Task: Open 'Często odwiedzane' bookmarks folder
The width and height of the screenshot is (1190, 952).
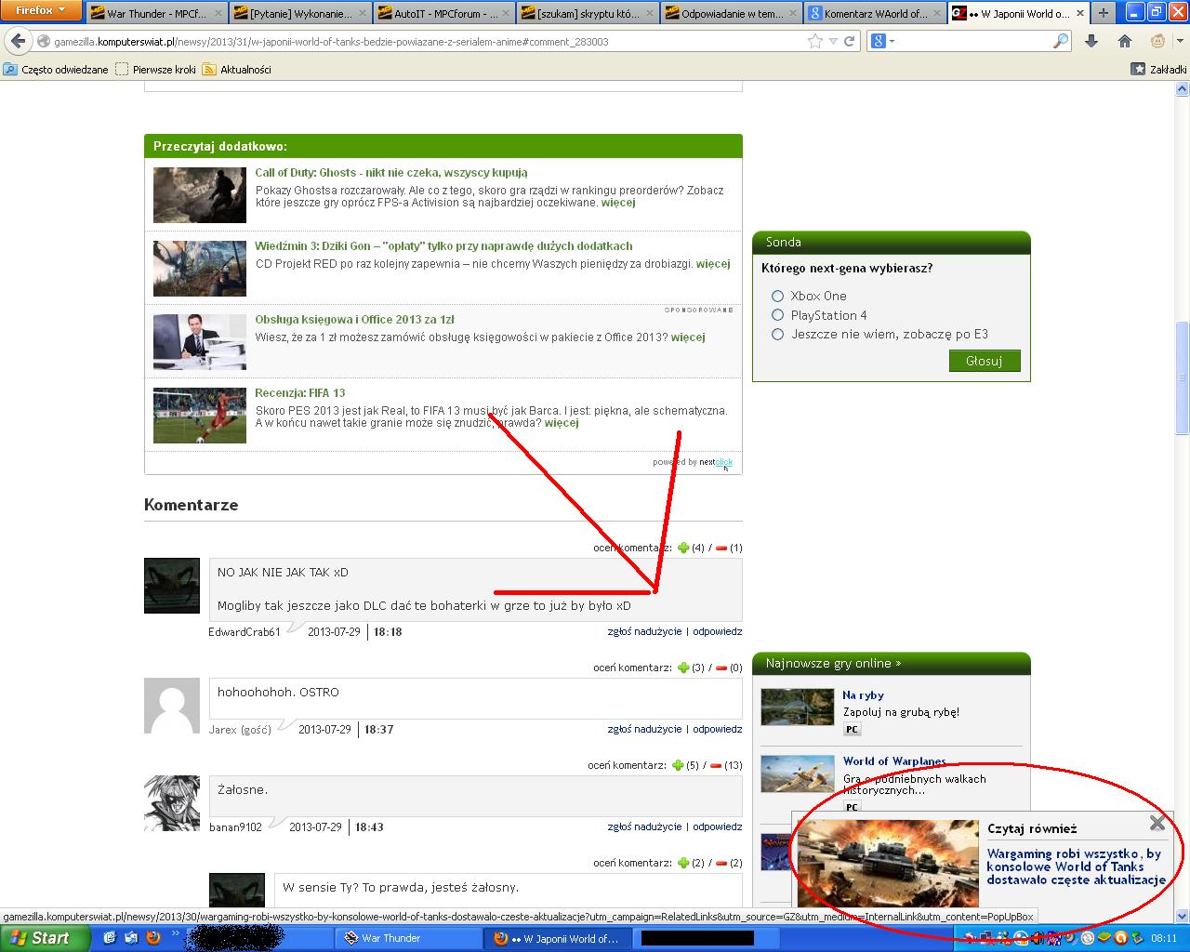Action: coord(56,70)
